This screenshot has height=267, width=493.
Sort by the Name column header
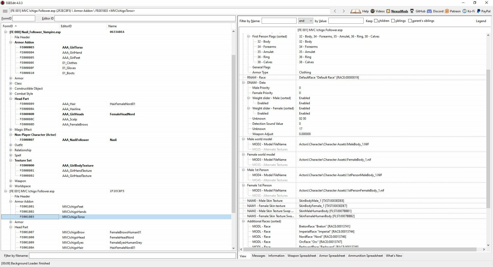point(169,26)
